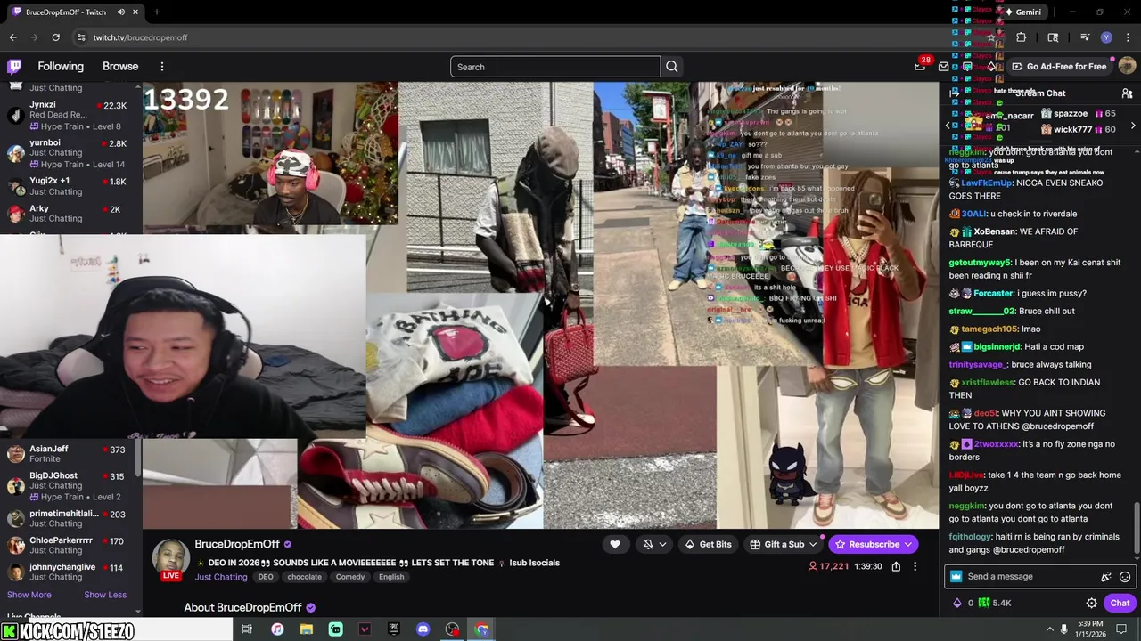Click Go Ad-Free for Free button
Screen dimensions: 1141x641
coord(1059,67)
